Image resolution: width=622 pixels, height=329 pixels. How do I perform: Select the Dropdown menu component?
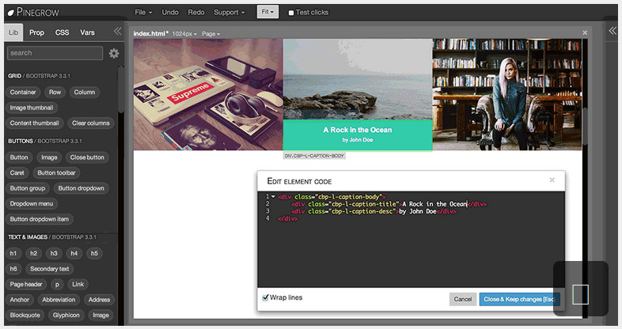point(32,204)
